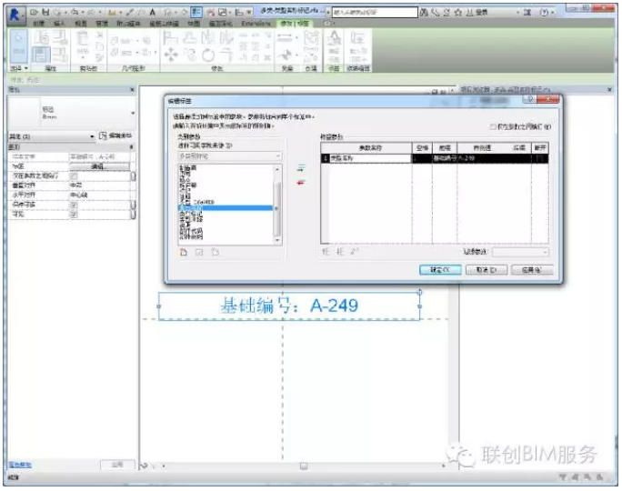
Task: Open the Revit application menu button
Action: coord(15,15)
